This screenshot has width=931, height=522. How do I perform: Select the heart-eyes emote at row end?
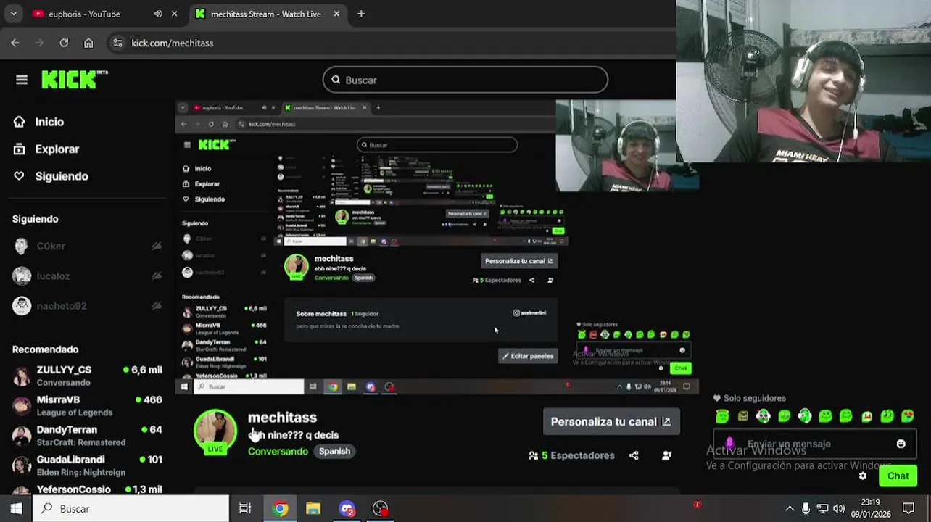908,416
